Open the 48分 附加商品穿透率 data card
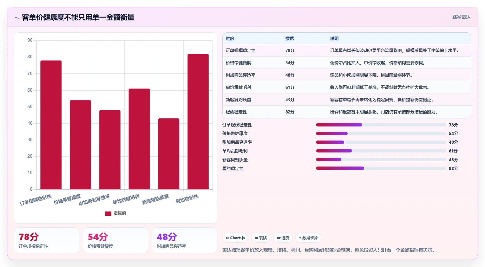The width and height of the screenshot is (485, 267). (184, 240)
